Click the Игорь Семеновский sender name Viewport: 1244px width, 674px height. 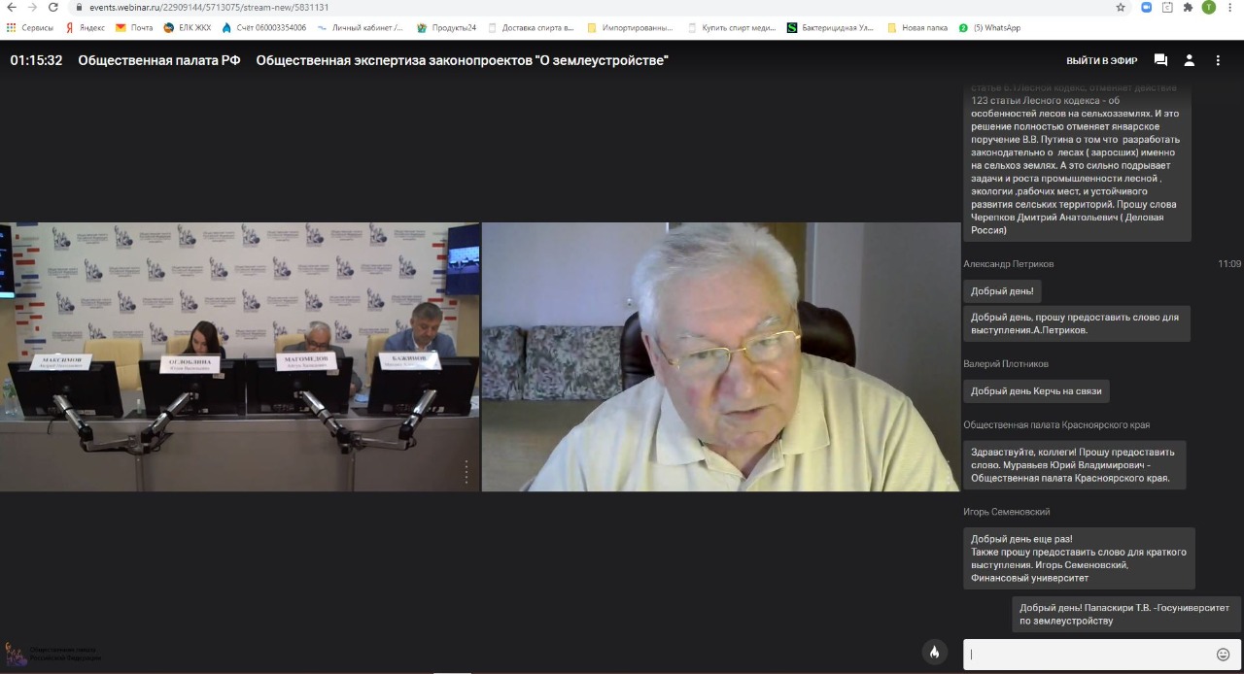point(1007,512)
